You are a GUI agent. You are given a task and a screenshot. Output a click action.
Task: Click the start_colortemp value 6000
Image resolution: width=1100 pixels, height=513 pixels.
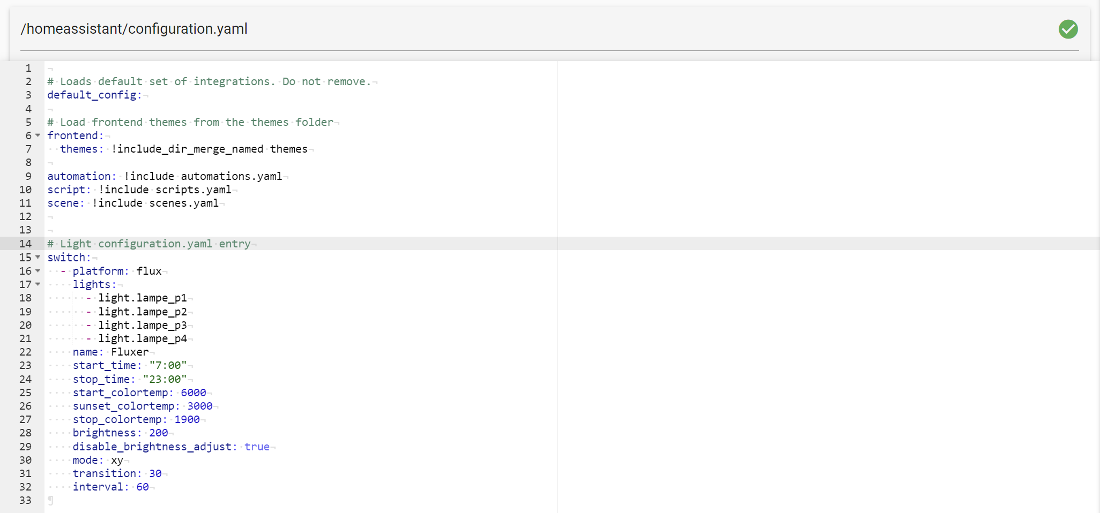point(193,393)
